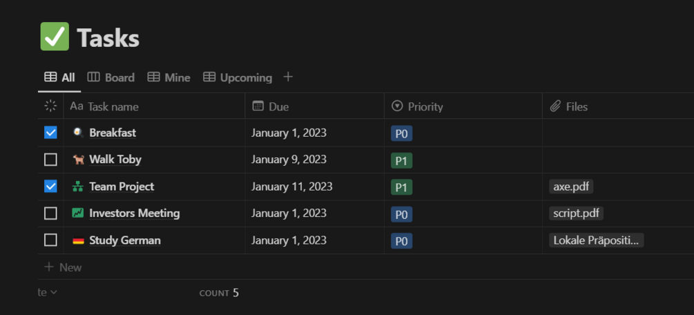Click the German flag icon
The width and height of the screenshot is (694, 315).
point(78,240)
